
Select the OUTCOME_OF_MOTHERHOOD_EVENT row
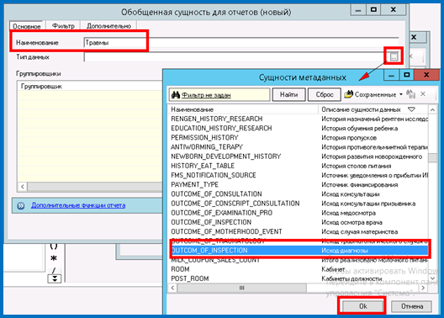coord(299,231)
